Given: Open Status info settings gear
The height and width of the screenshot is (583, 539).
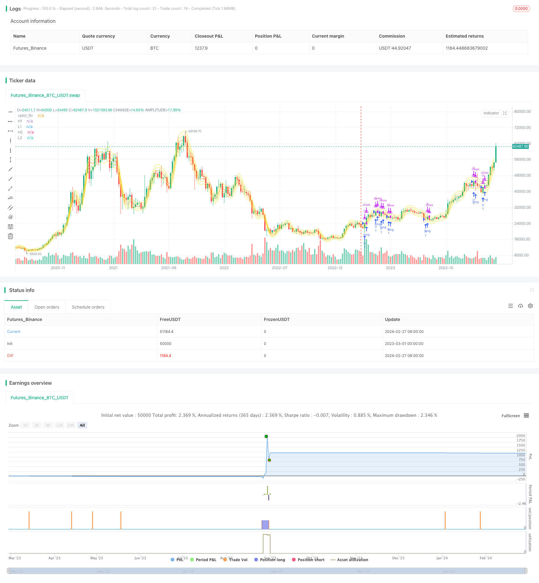Looking at the screenshot, I should pos(530,306).
